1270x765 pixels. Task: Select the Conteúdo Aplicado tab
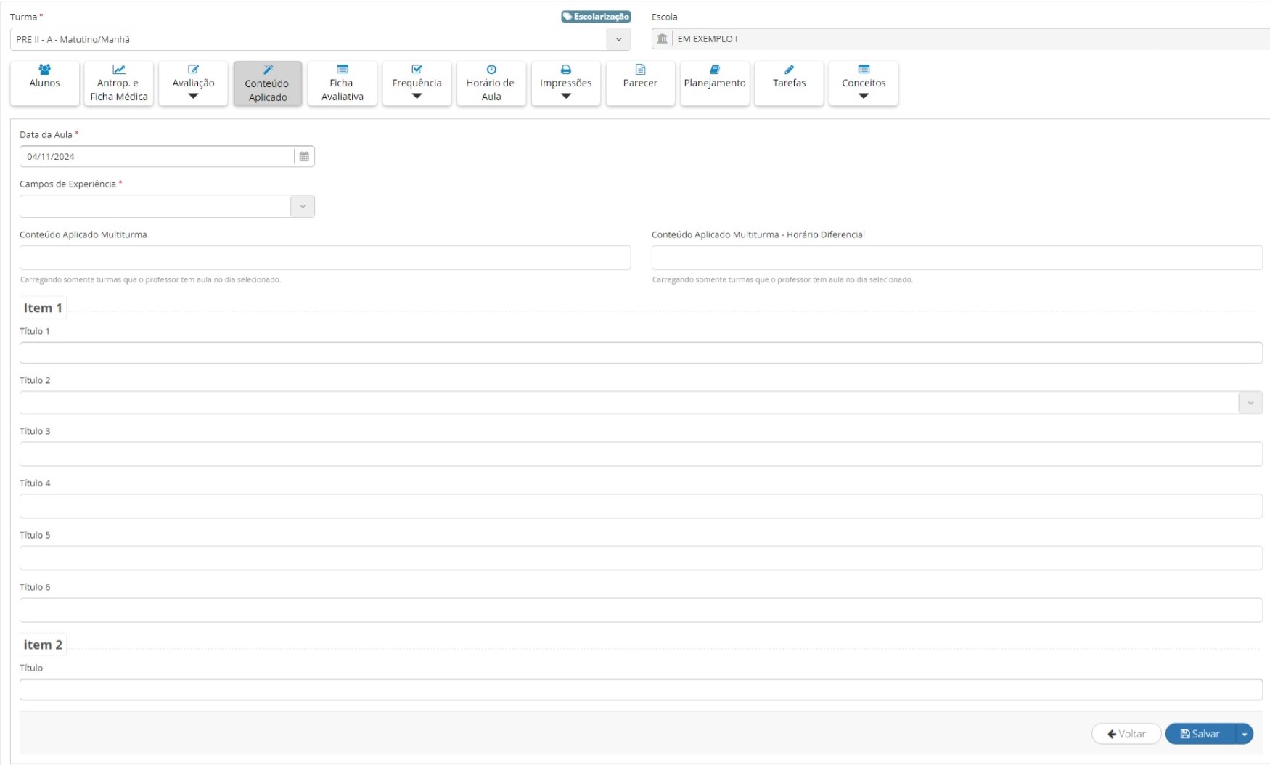pos(268,83)
